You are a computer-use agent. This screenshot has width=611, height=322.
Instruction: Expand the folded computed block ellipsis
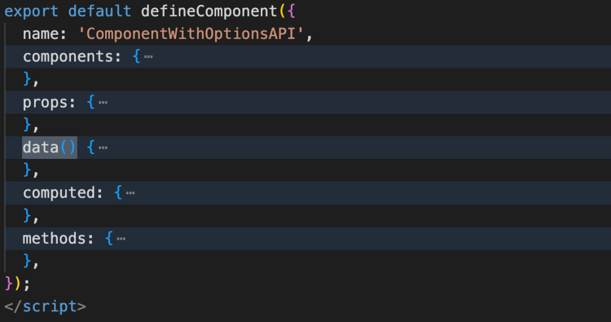tap(130, 194)
